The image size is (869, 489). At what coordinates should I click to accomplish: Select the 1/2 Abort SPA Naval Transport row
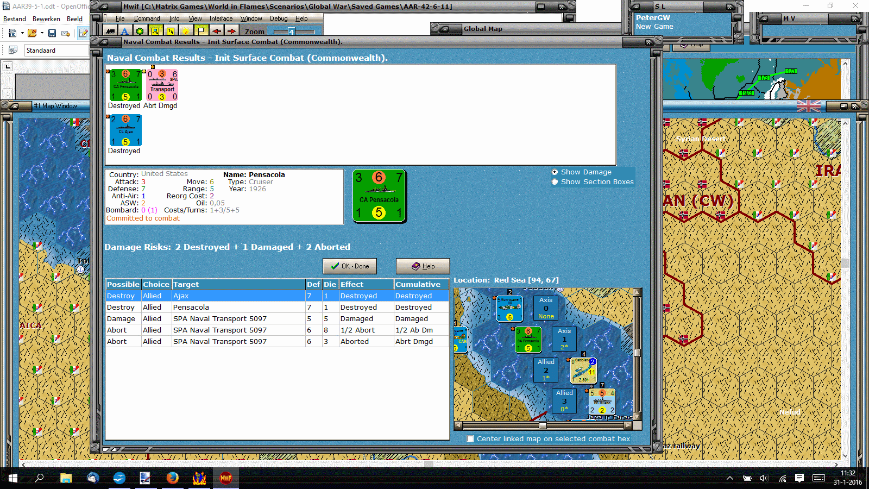pyautogui.click(x=277, y=330)
